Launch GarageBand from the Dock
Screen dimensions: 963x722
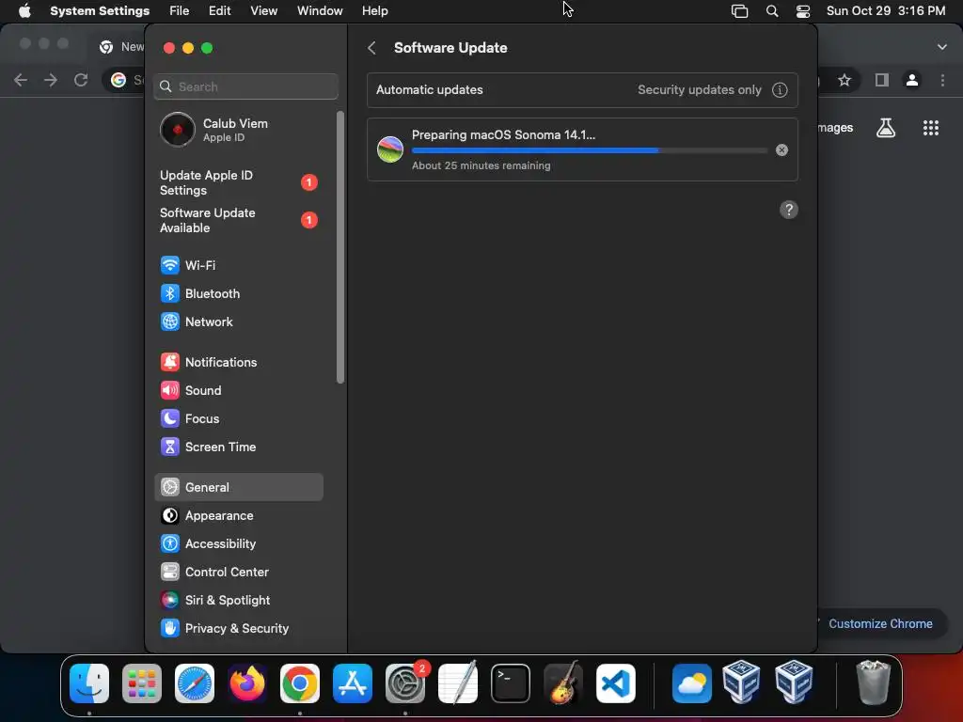click(x=563, y=683)
